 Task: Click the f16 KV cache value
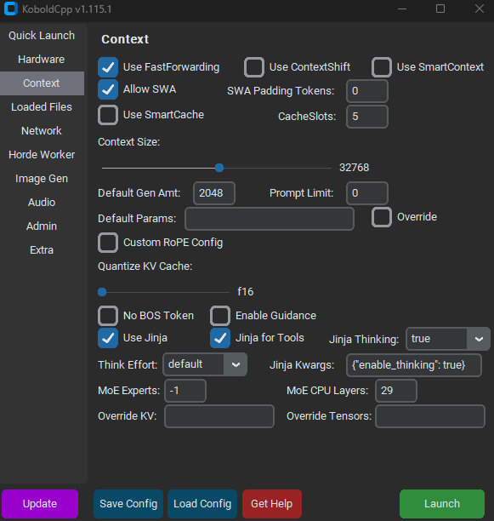(246, 292)
